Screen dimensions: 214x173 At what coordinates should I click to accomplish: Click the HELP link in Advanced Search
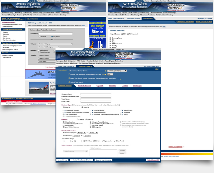tap(156, 69)
